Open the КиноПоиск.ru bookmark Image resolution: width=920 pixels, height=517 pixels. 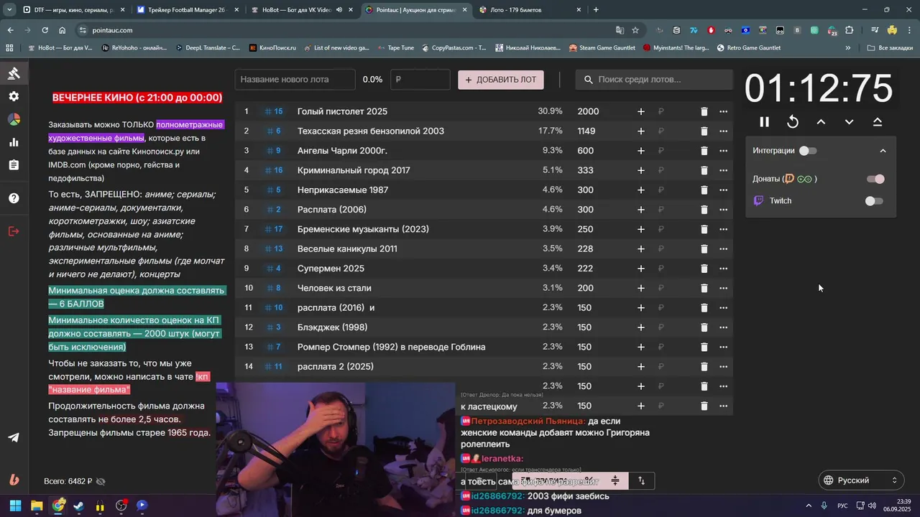pos(272,48)
